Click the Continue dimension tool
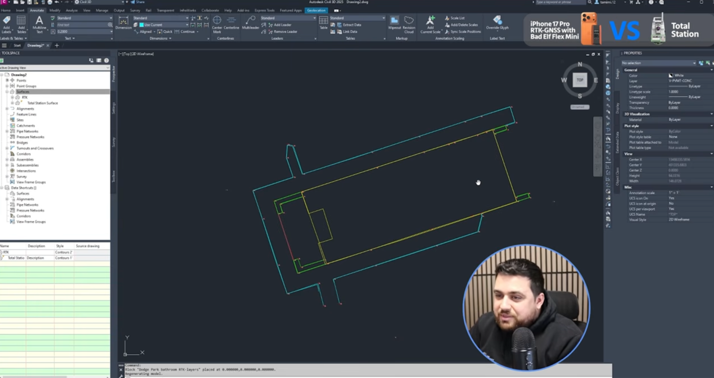The width and height of the screenshot is (714, 378). click(185, 32)
